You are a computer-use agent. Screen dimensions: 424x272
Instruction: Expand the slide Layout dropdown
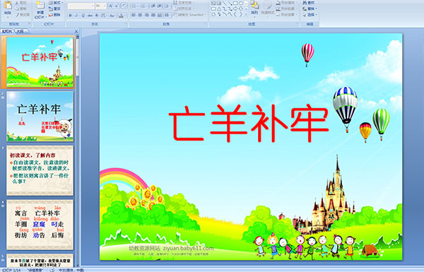tap(55, 3)
